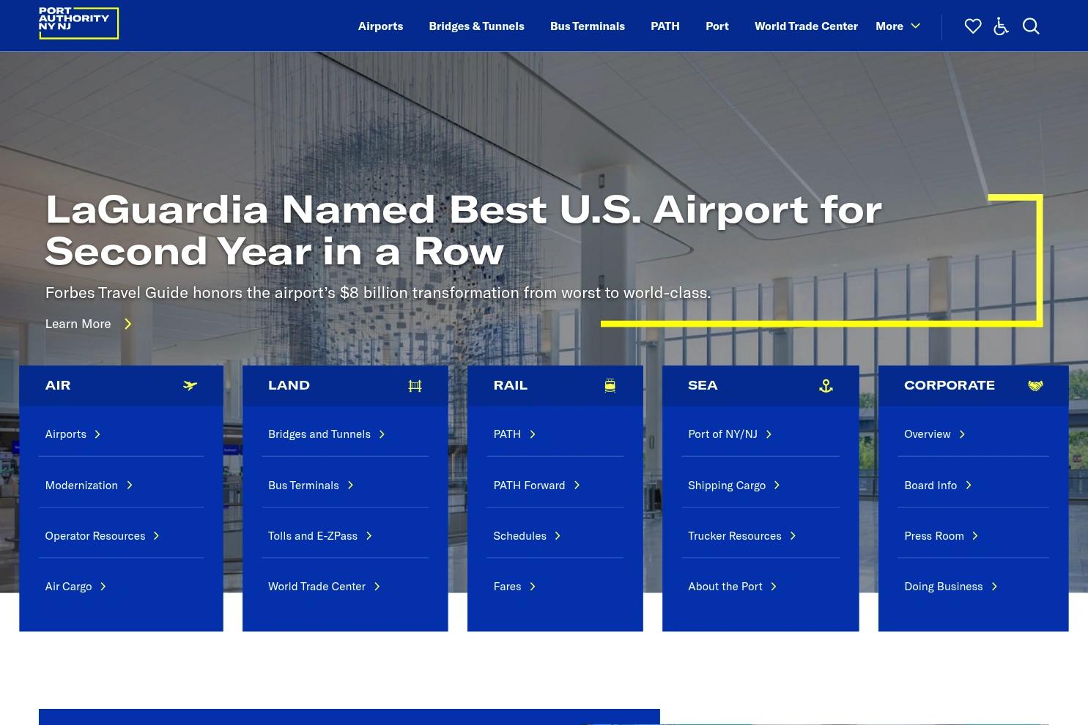Viewport: 1088px width, 725px height.
Task: Click the CORPORATE card heading
Action: coord(950,385)
